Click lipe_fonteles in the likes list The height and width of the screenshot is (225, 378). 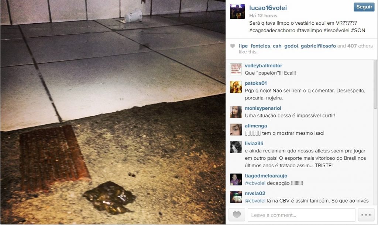254,46
